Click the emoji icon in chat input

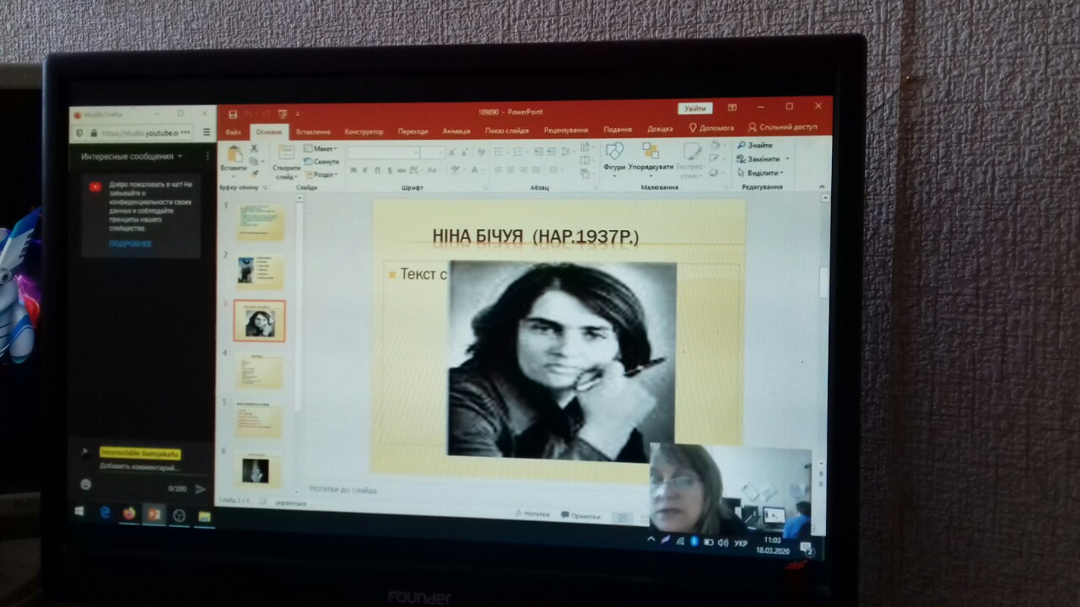coord(85,485)
